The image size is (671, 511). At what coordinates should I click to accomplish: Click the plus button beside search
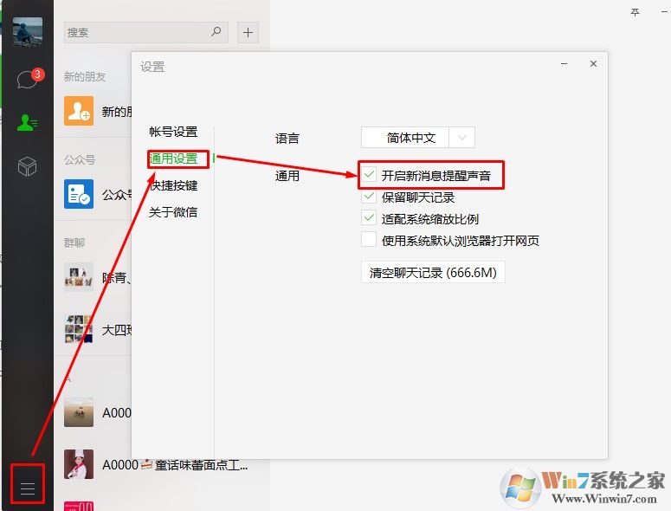pos(248,33)
